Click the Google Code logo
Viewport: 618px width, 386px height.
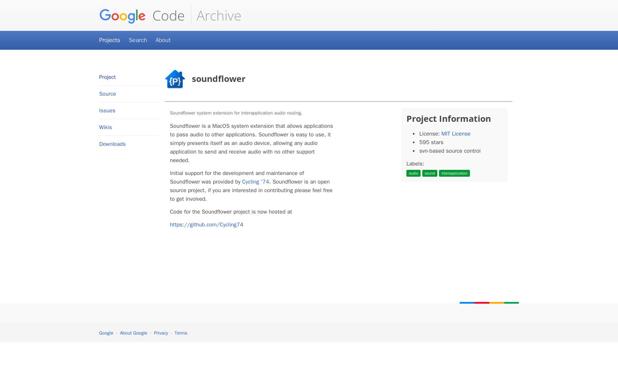[x=142, y=16]
